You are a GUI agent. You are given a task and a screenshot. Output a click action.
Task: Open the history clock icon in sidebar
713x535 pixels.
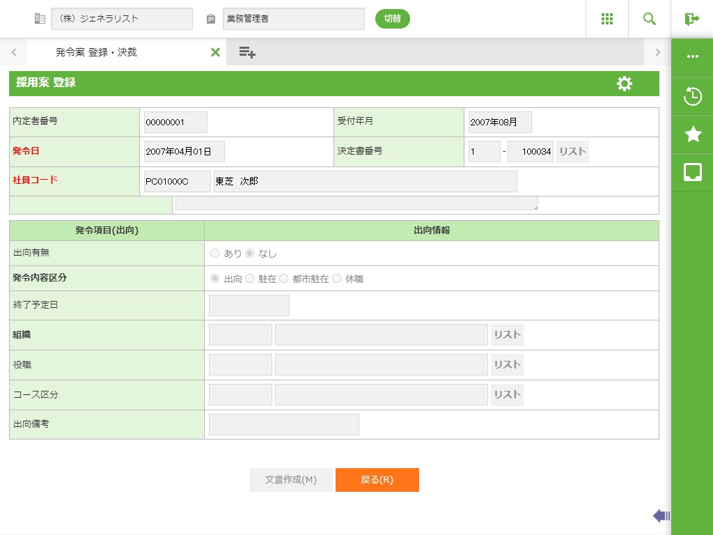(693, 96)
